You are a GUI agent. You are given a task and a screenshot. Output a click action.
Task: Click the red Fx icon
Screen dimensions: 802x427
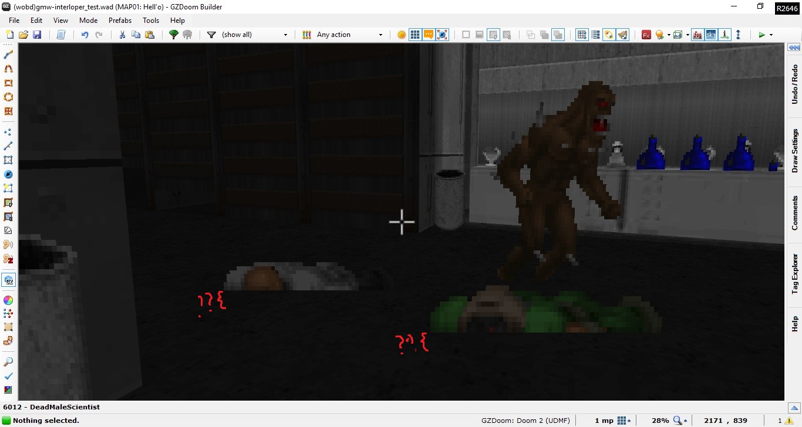point(646,35)
